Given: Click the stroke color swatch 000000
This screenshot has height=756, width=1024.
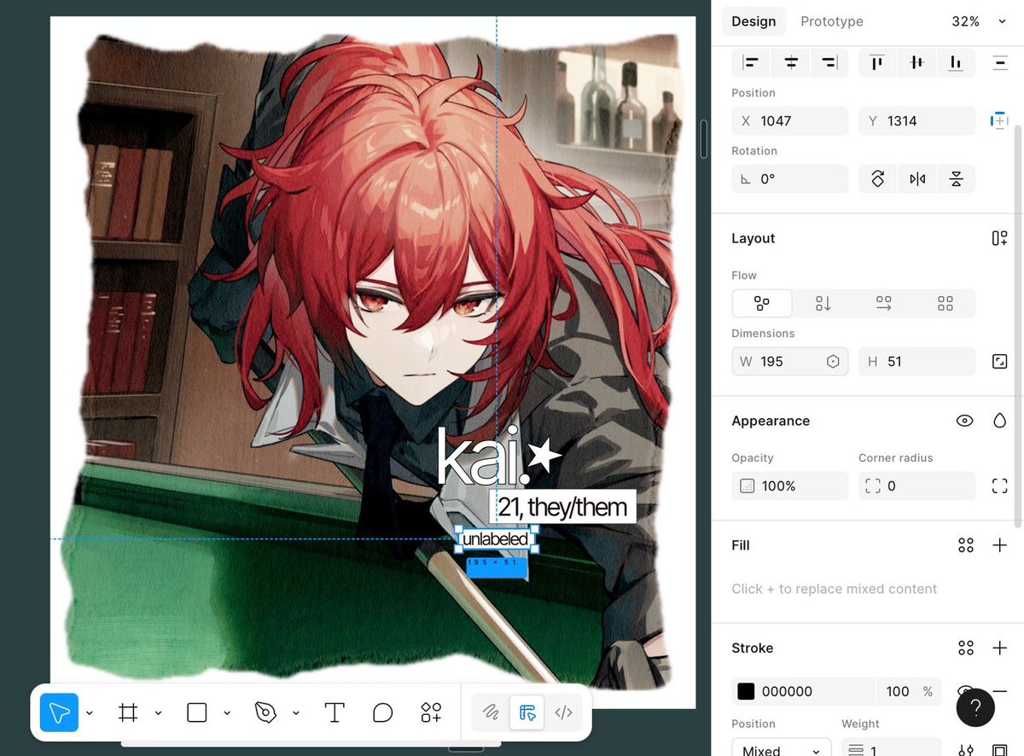Looking at the screenshot, I should 747,691.
